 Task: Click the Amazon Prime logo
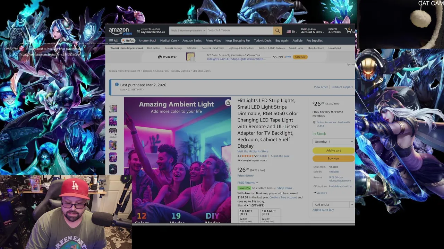pos(120,31)
